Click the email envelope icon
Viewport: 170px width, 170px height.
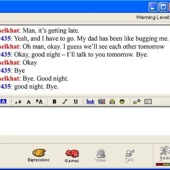(112, 102)
